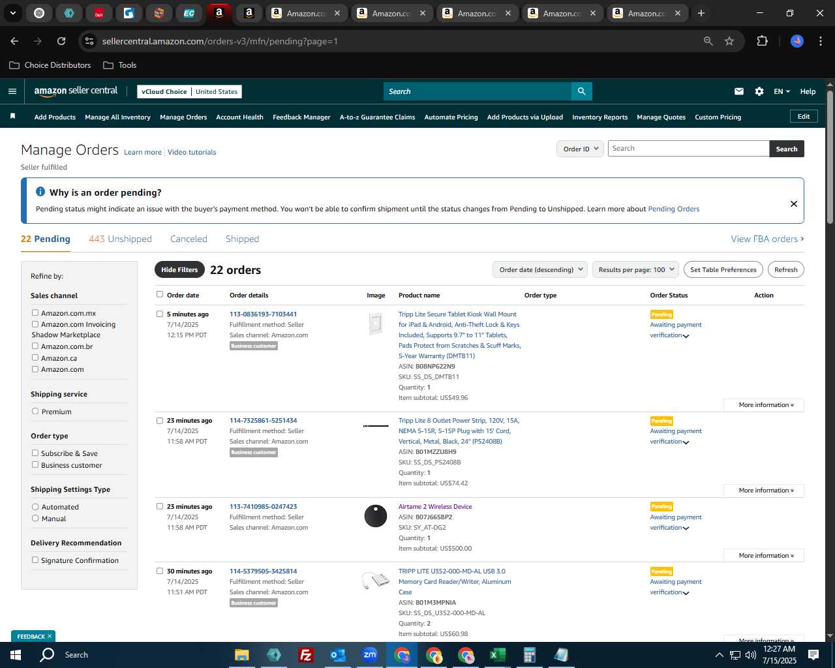The height and width of the screenshot is (668, 835).
Task: Reload the page with browser refresh icon
Action: (61, 41)
